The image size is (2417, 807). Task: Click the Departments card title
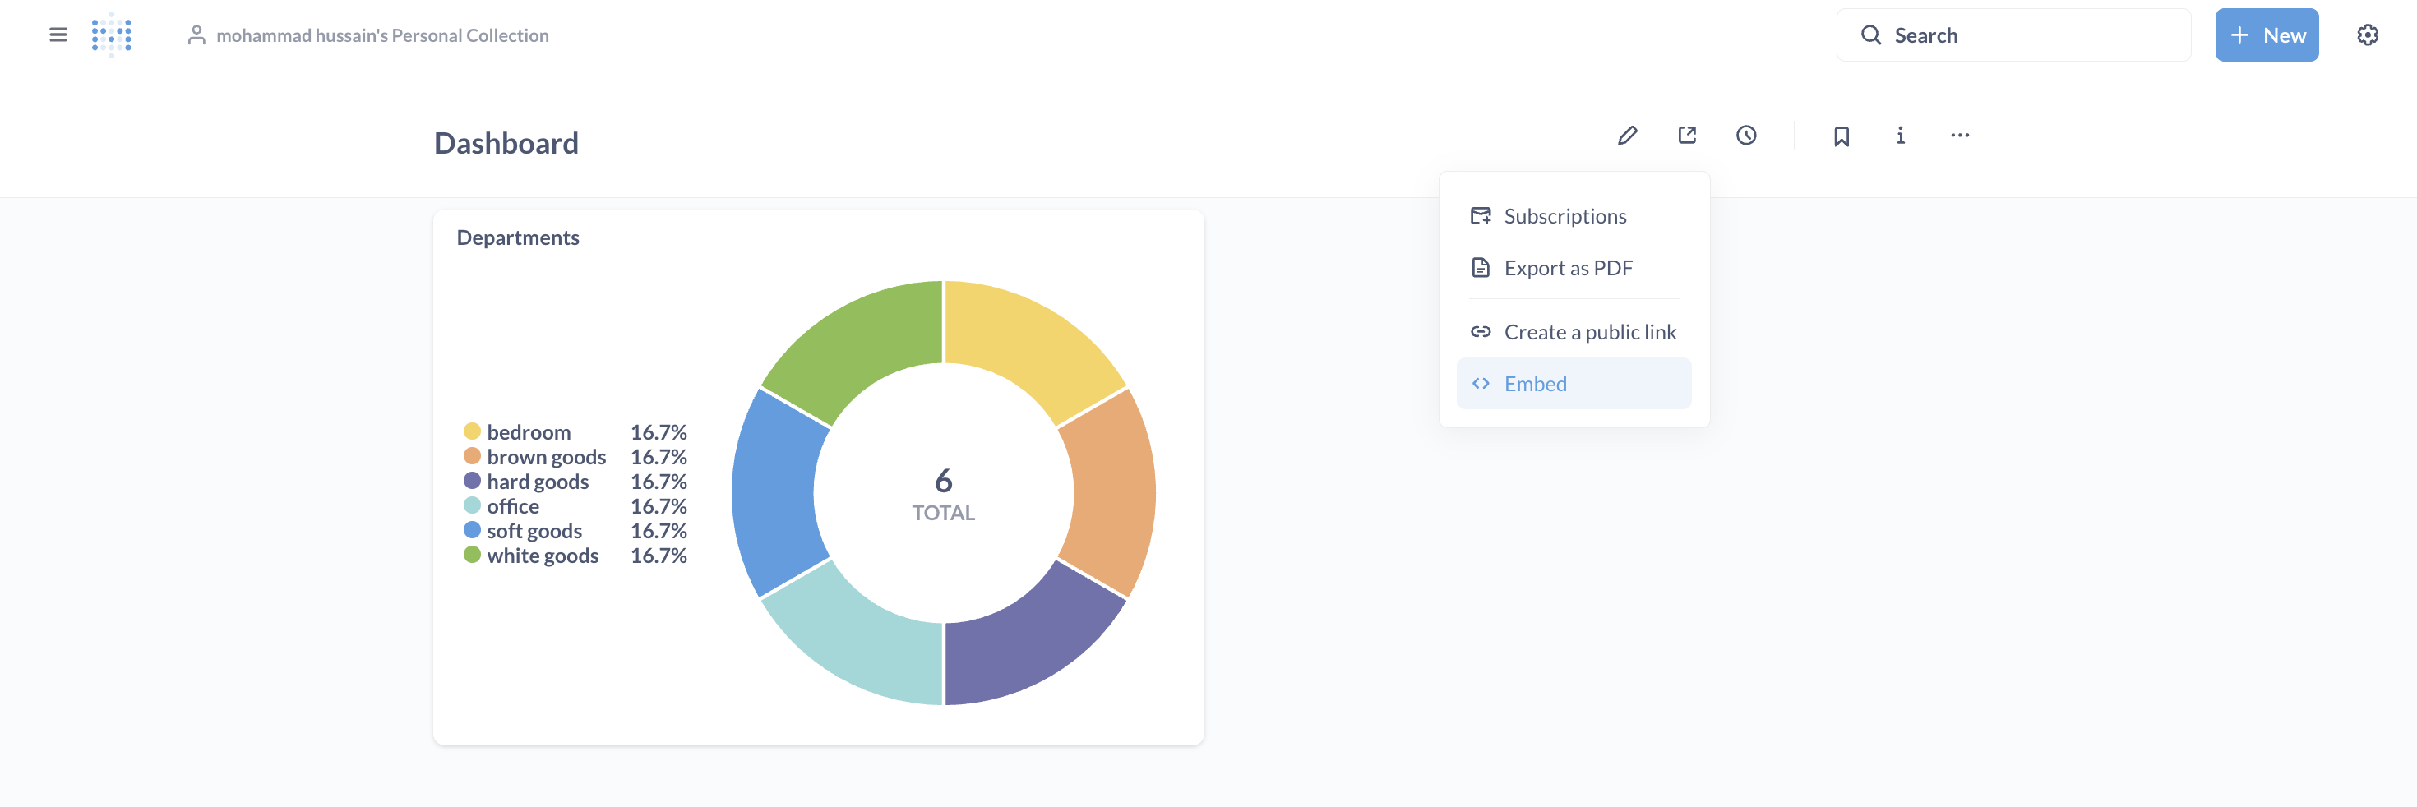pyautogui.click(x=518, y=238)
